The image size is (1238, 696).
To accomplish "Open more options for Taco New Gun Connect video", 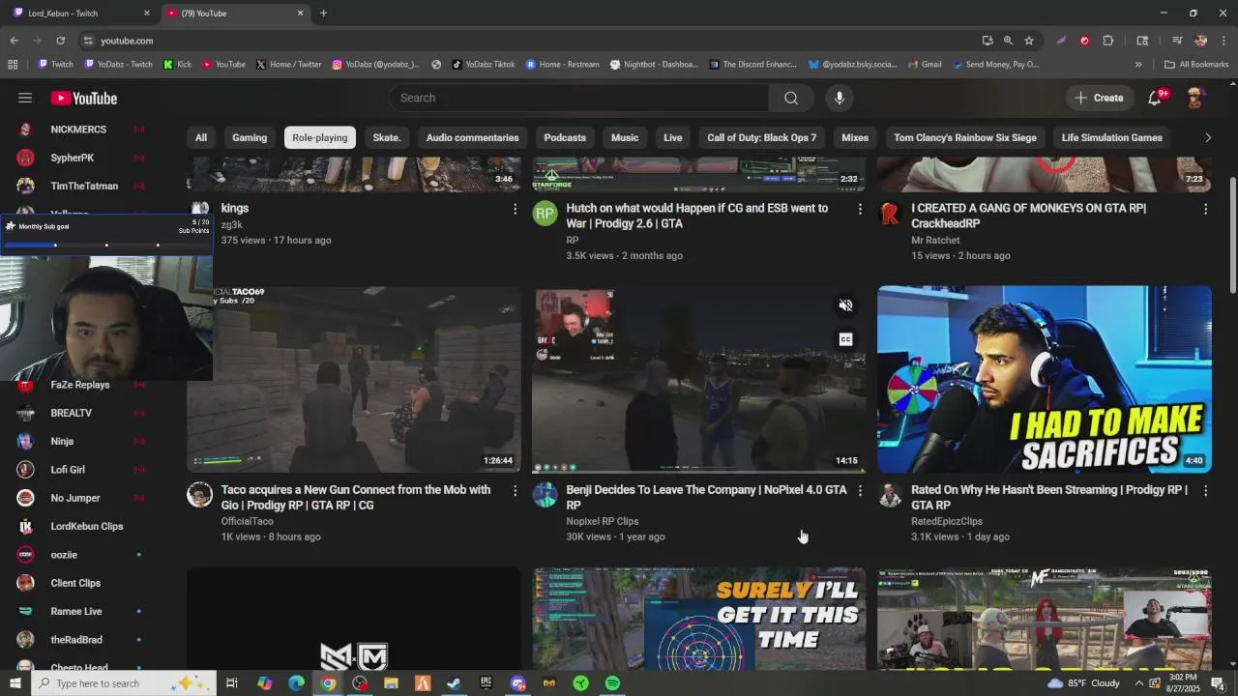I will (x=515, y=491).
